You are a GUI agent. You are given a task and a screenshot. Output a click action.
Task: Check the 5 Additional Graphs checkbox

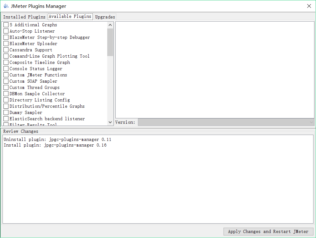tap(6, 25)
